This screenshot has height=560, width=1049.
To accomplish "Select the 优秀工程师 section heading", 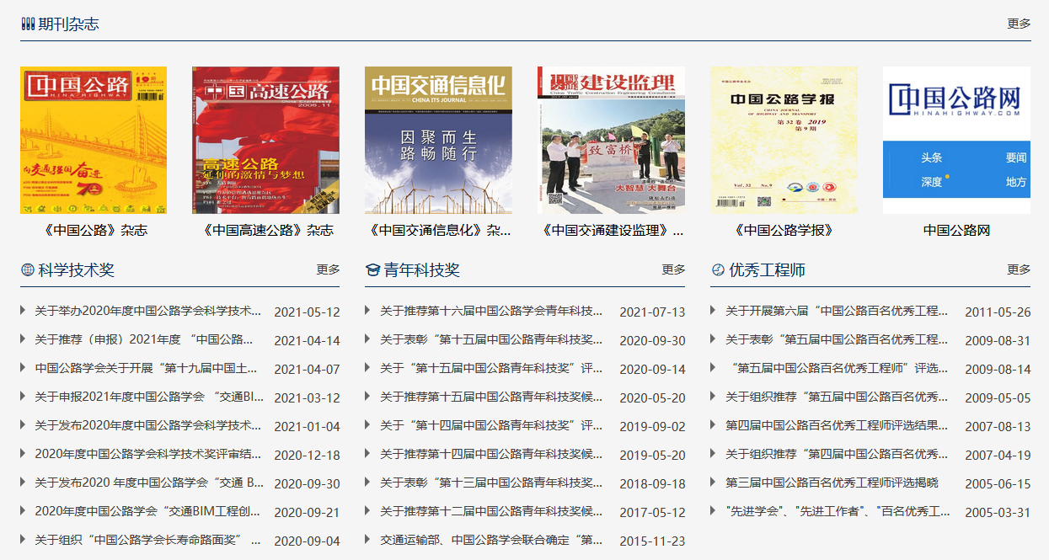I will pos(767,269).
